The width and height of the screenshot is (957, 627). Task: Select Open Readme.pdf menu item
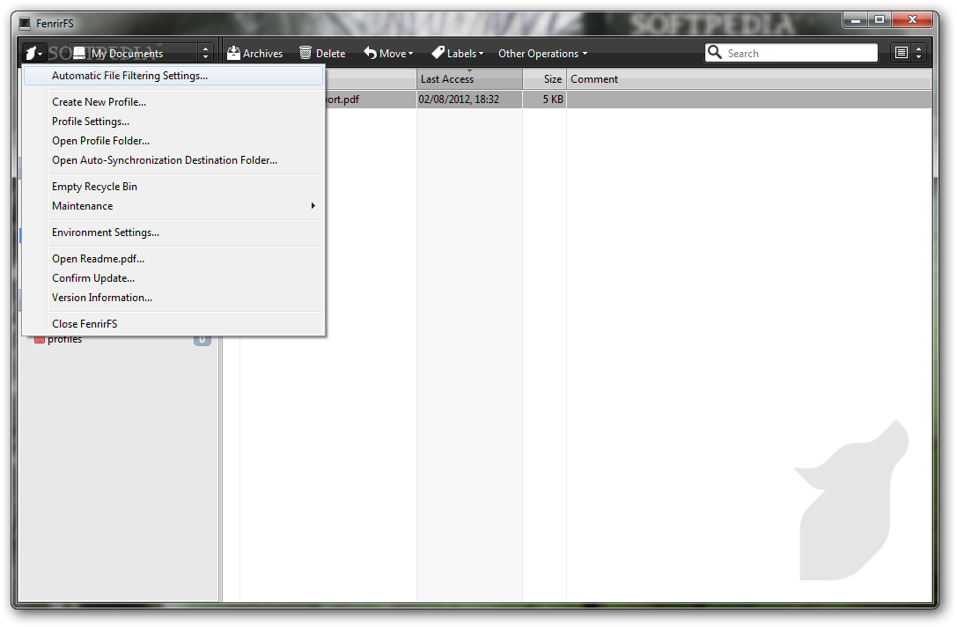click(173, 259)
